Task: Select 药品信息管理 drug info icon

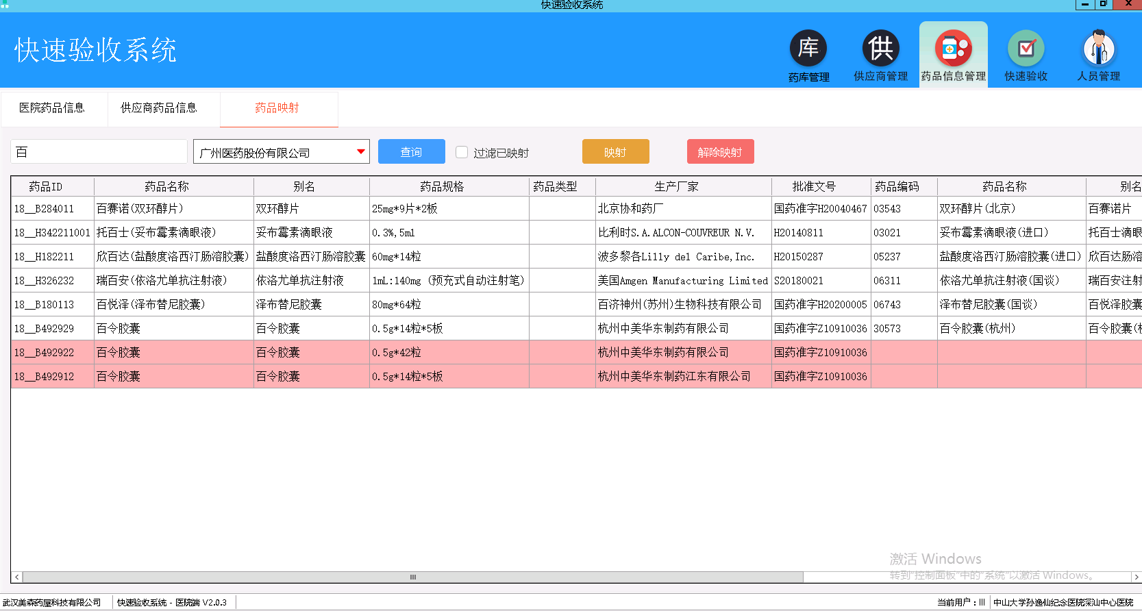Action: click(954, 56)
